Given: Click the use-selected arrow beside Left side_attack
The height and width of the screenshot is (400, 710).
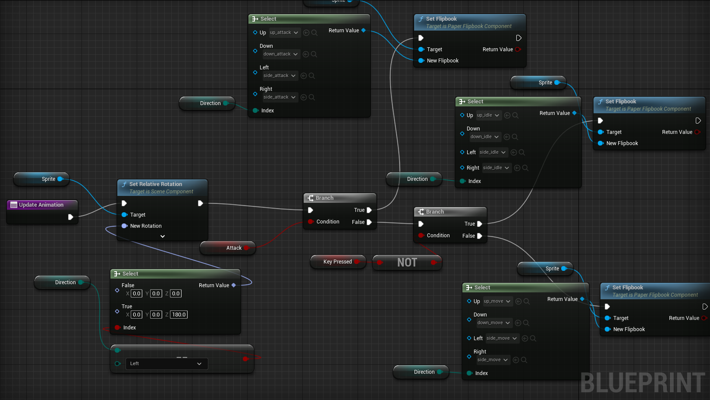Looking at the screenshot, I should 304,76.
